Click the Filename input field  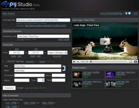coord(43,36)
